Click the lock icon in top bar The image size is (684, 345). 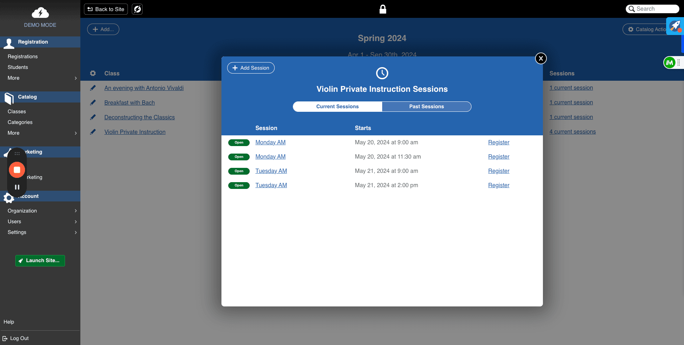(383, 9)
